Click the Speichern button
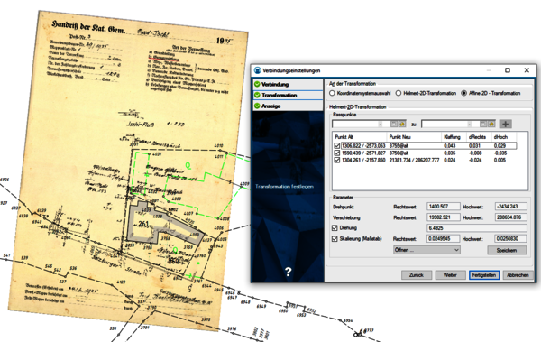Viewport: 541px width, 342px height. [507, 250]
